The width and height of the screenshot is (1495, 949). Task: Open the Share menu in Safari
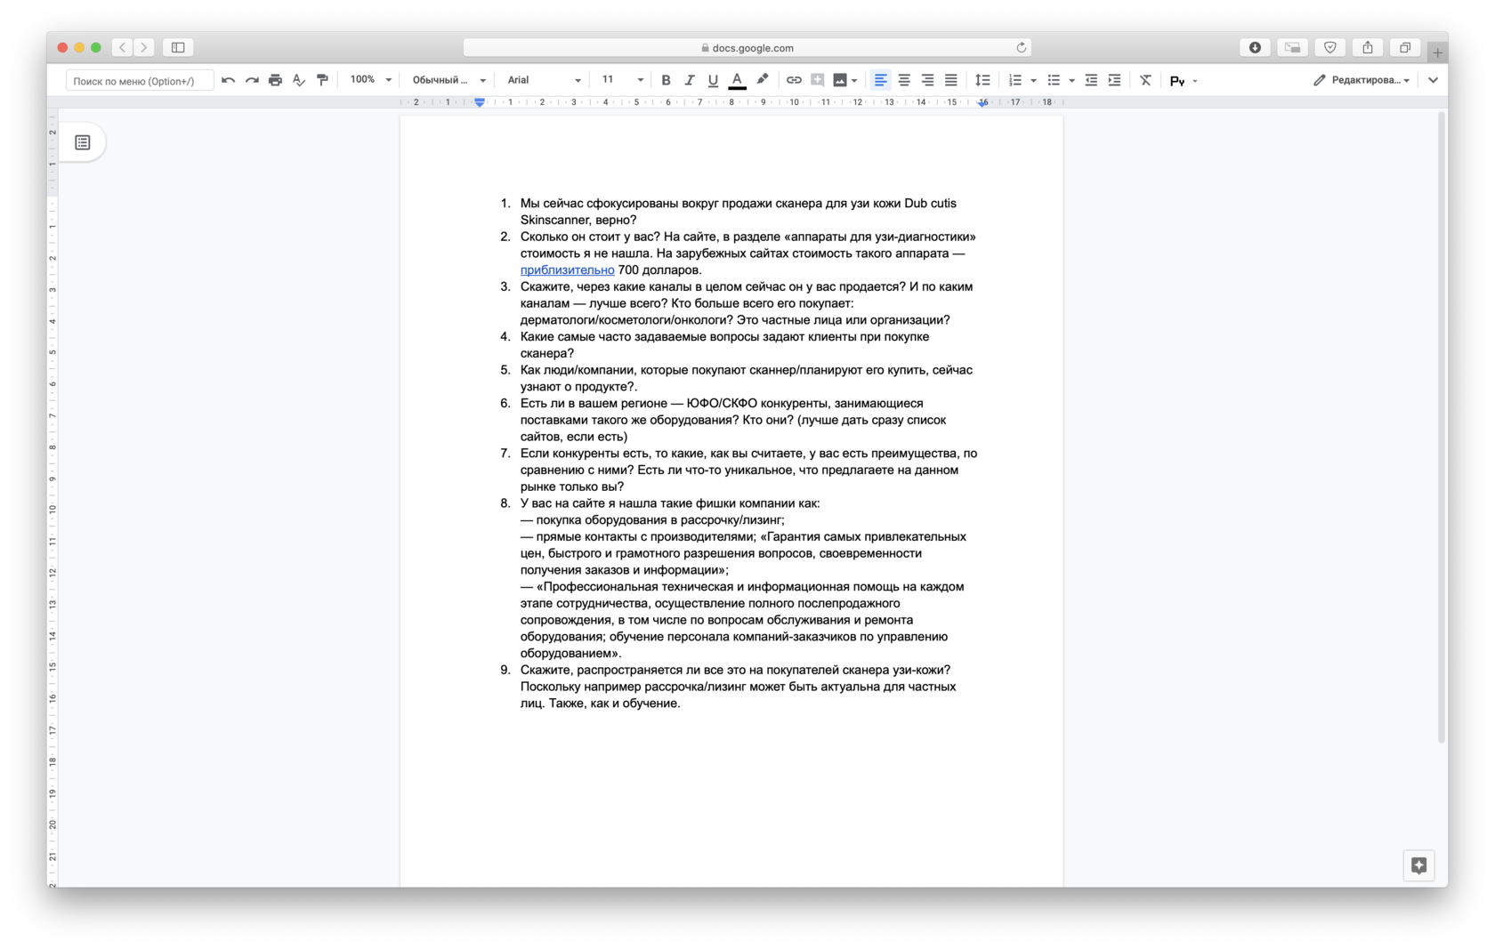coord(1368,47)
